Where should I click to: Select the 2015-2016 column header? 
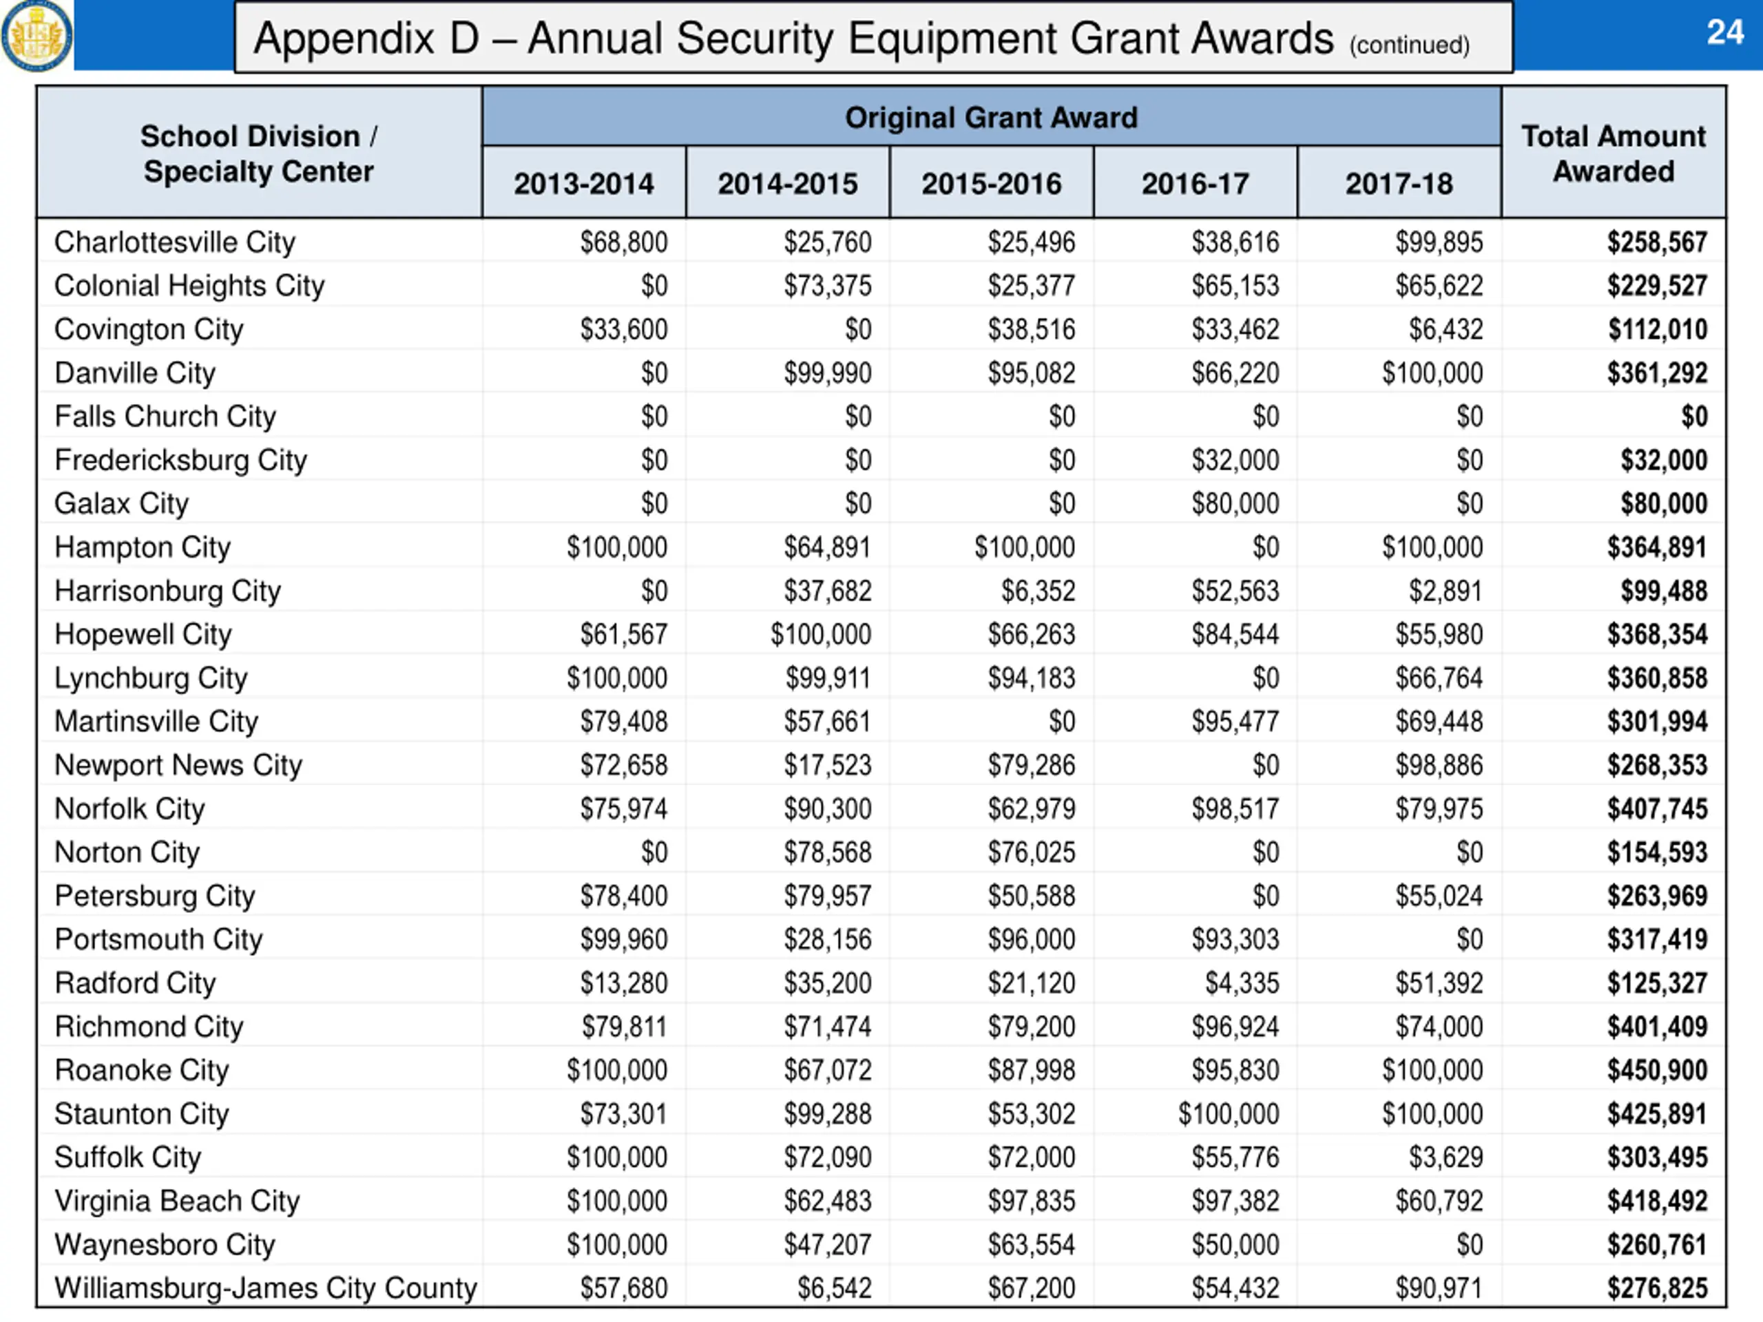click(992, 184)
